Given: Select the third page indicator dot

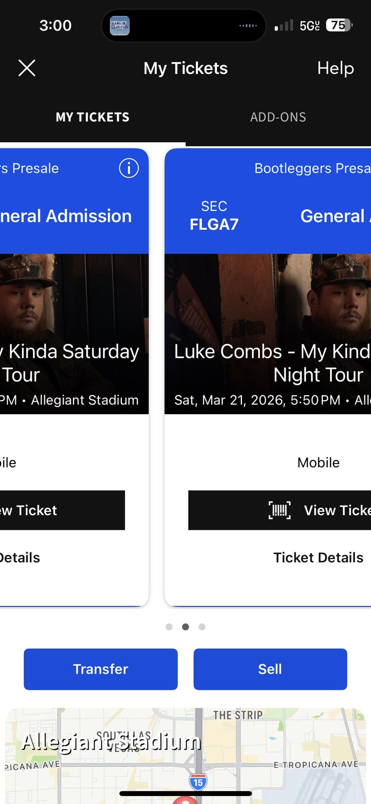Looking at the screenshot, I should point(202,627).
